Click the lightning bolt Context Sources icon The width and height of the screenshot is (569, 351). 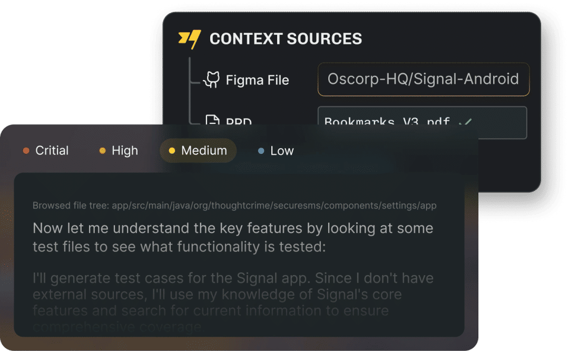(190, 38)
